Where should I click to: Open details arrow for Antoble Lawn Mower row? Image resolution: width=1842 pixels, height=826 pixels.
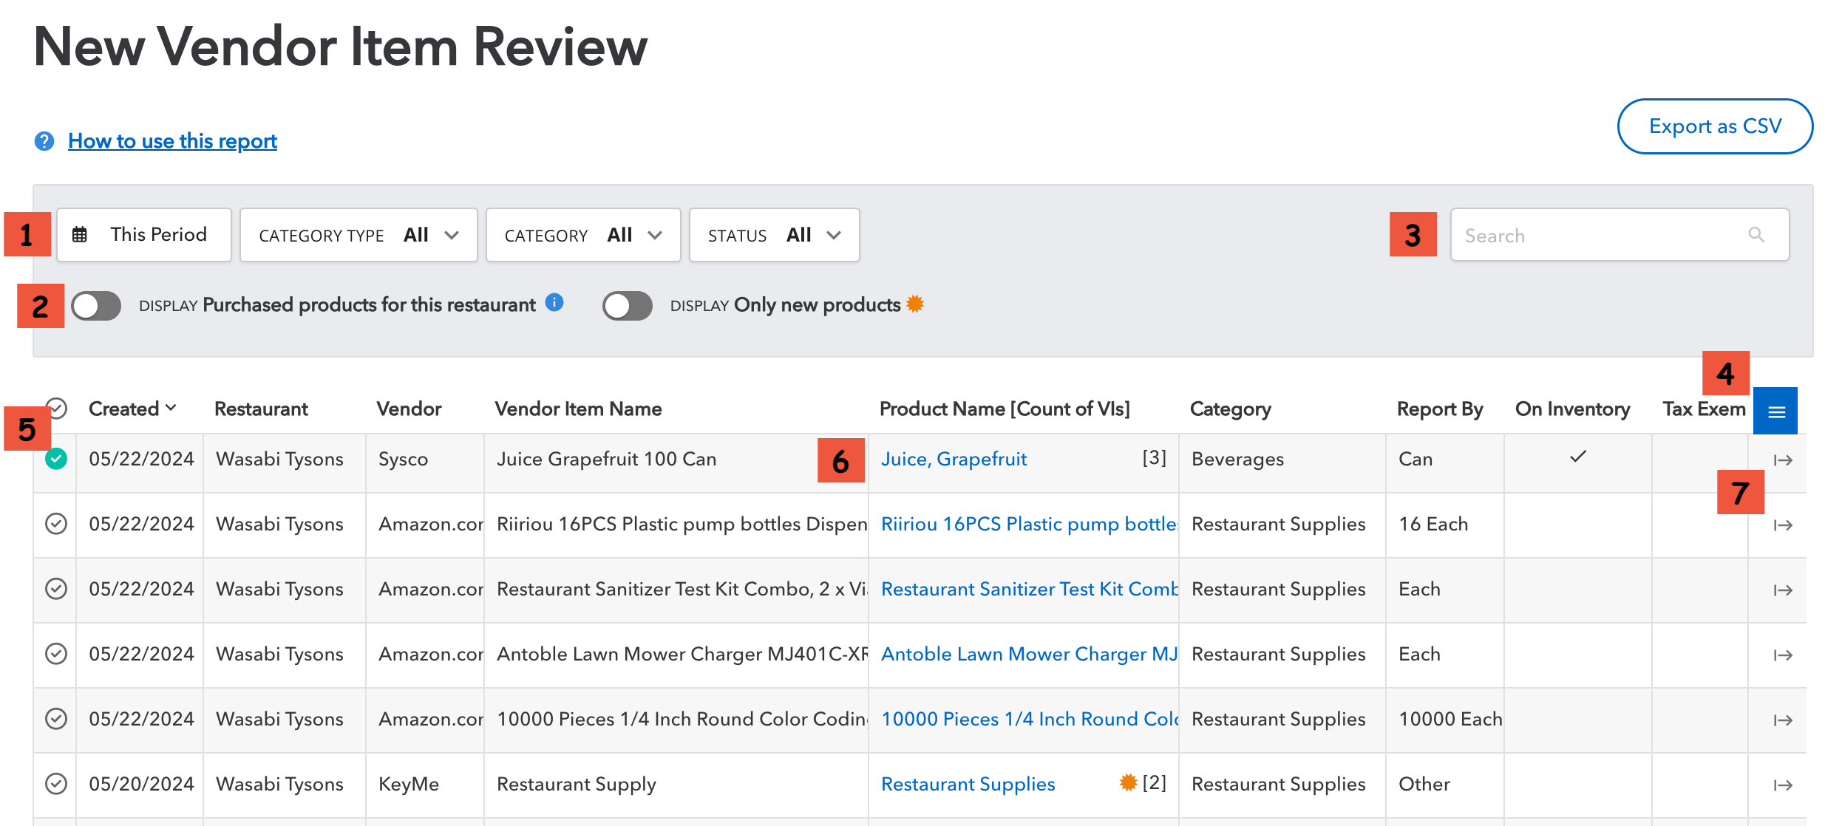[1783, 655]
